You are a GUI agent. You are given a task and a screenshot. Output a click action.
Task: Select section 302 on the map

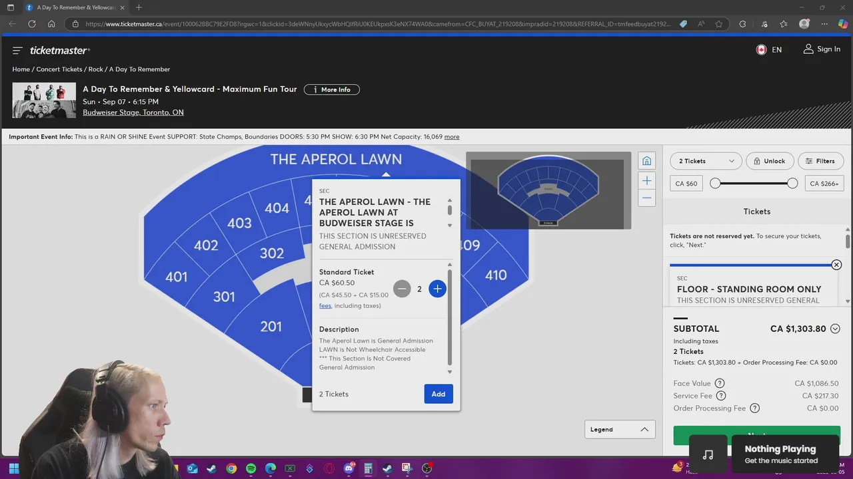(272, 253)
